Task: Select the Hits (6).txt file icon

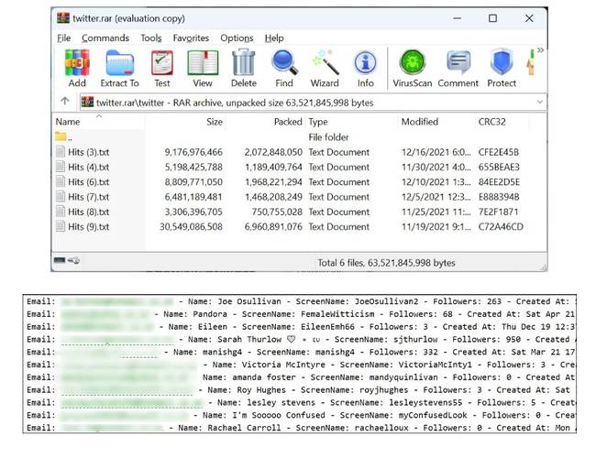Action: click(61, 181)
